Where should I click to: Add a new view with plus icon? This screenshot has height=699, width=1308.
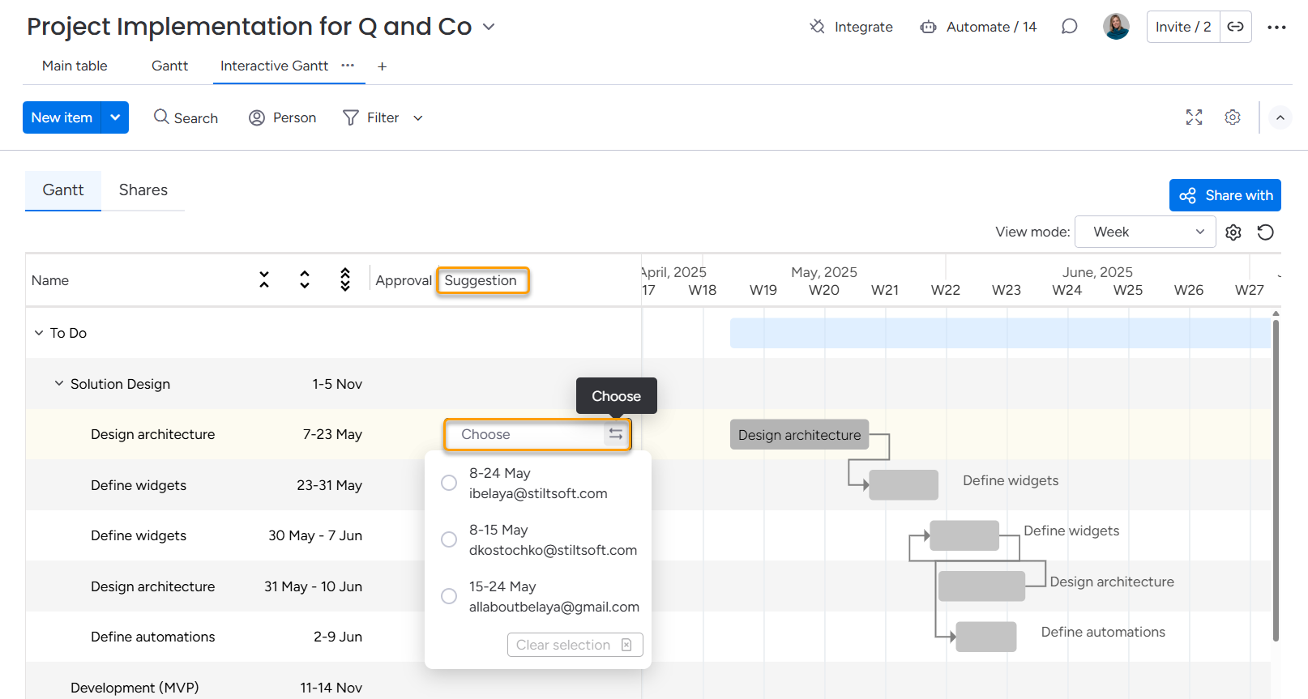point(382,66)
